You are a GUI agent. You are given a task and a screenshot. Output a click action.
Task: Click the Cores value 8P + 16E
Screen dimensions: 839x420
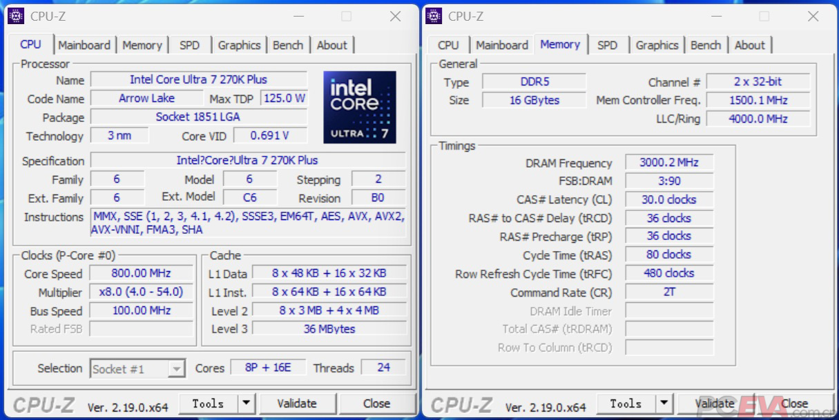268,368
